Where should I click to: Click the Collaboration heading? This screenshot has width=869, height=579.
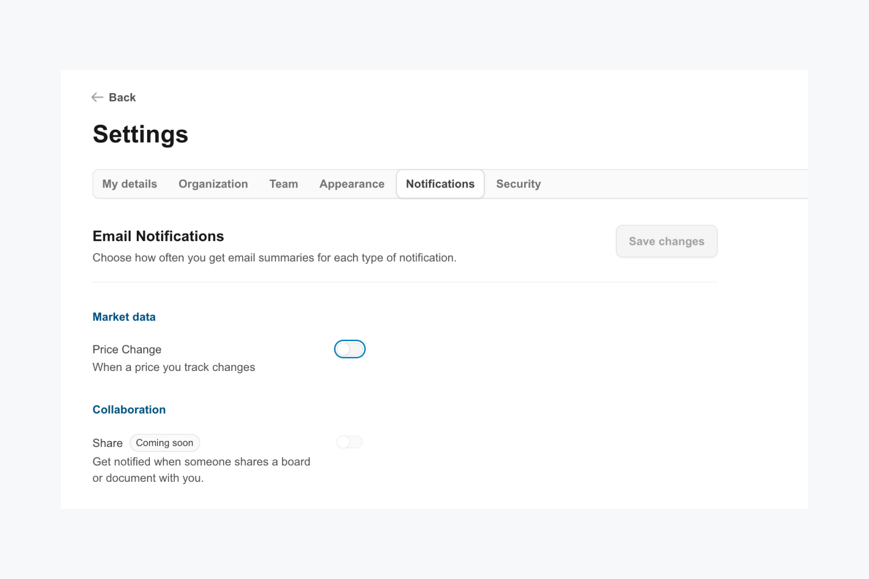pyautogui.click(x=129, y=410)
